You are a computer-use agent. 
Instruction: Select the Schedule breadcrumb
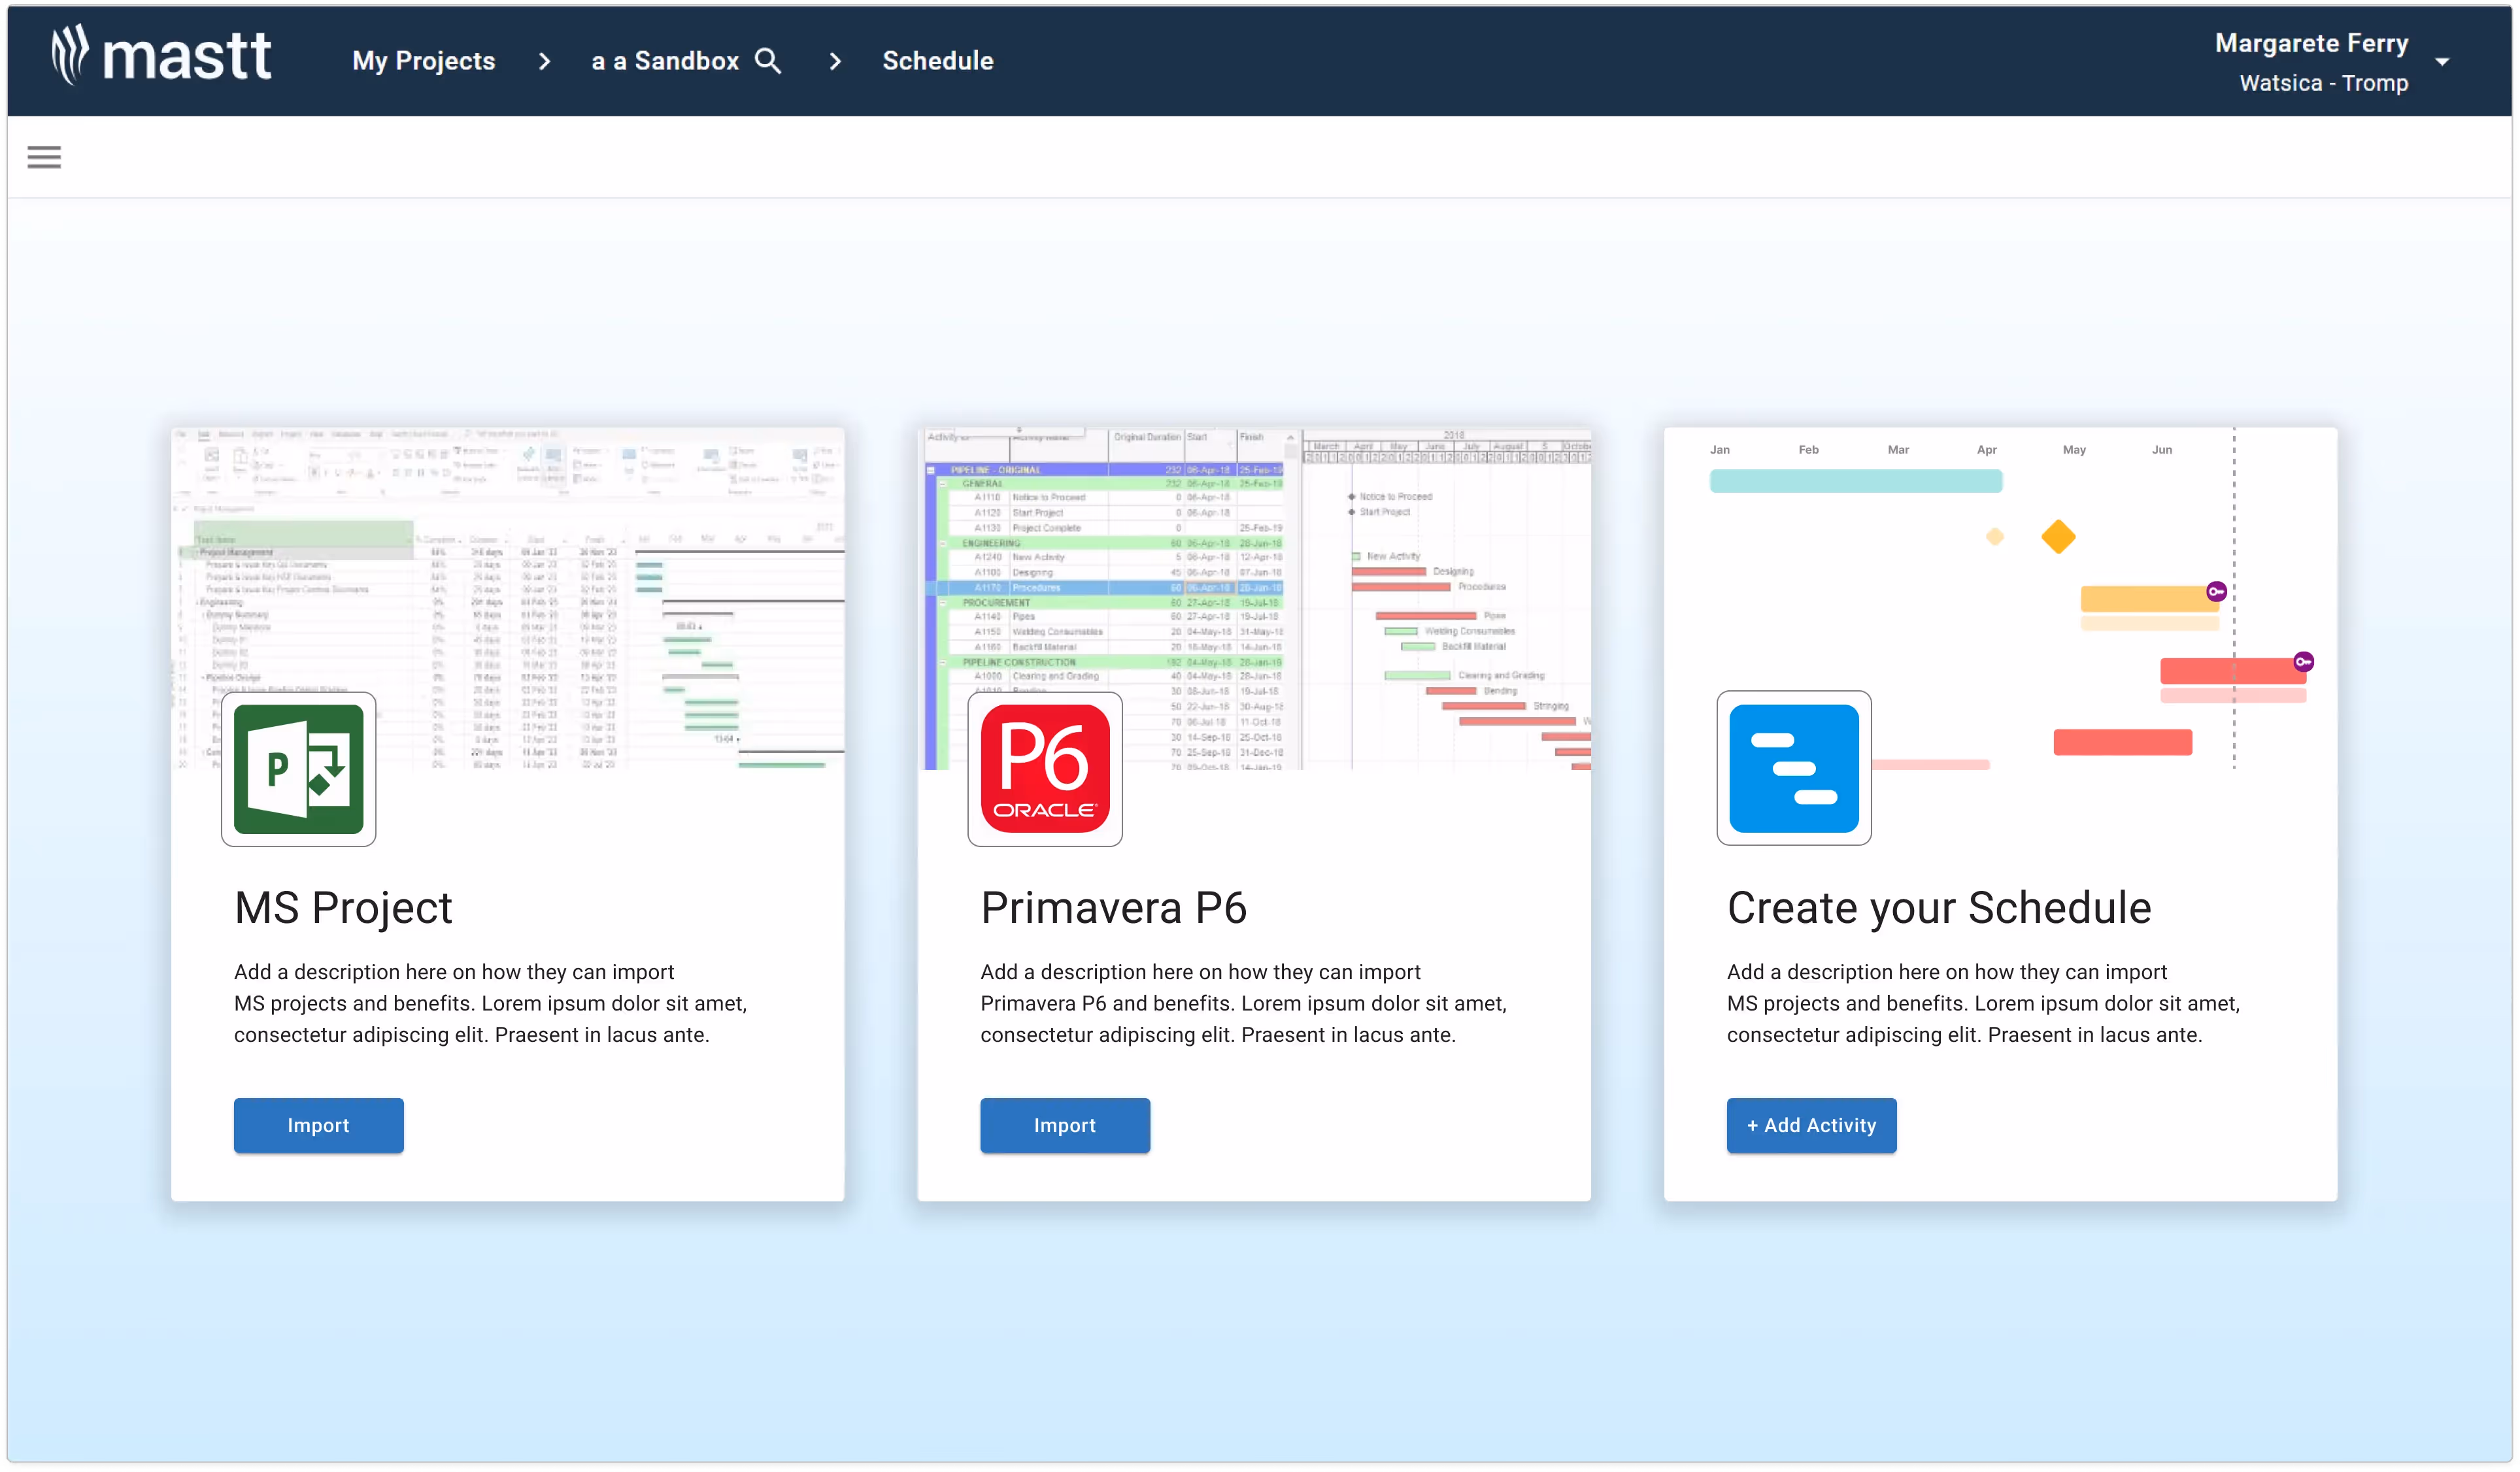(x=938, y=61)
